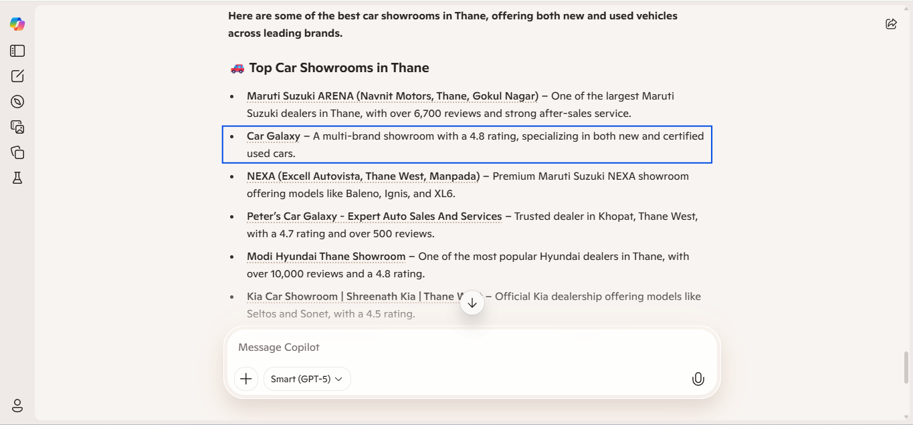Open Copilot Labs via the flask icon

click(17, 178)
